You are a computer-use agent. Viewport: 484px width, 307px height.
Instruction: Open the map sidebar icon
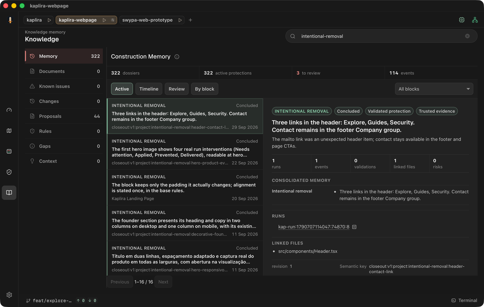[9, 131]
